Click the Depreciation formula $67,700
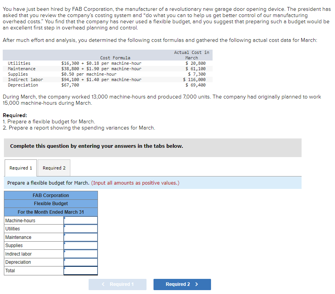The height and width of the screenshot is (294, 335). tap(70, 85)
